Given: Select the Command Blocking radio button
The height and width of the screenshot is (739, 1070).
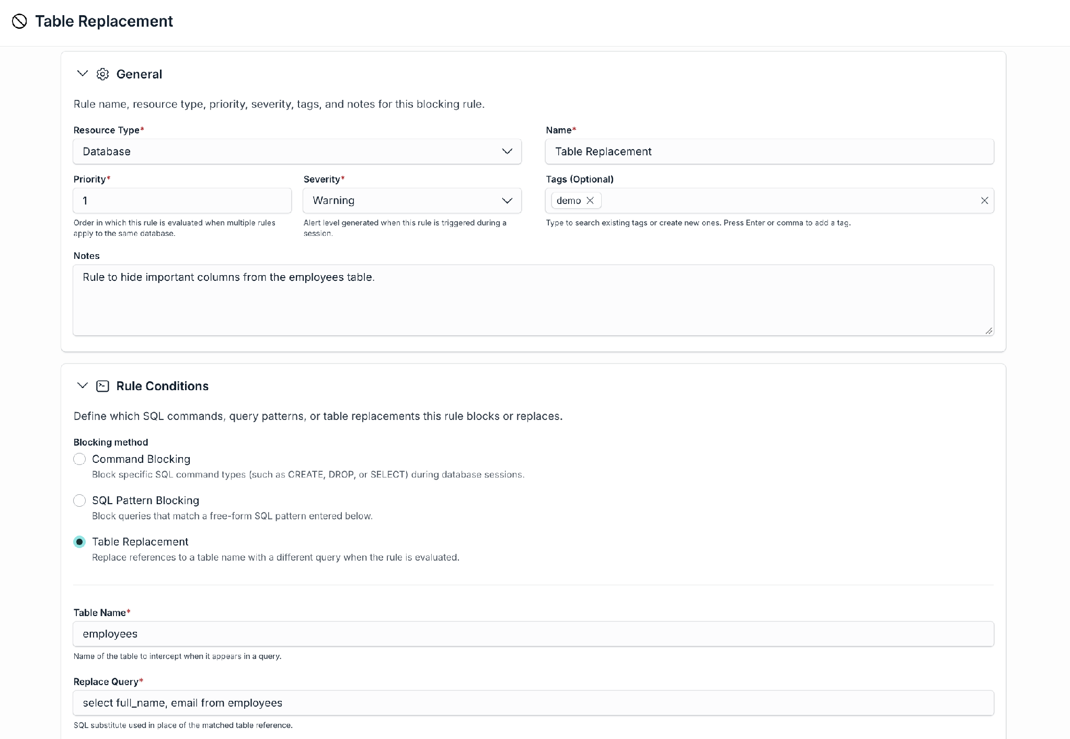Looking at the screenshot, I should [x=79, y=459].
